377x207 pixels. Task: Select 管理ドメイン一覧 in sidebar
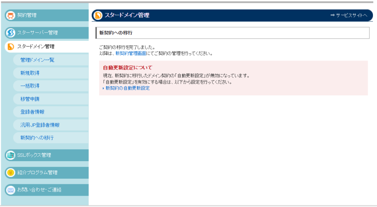pos(38,60)
